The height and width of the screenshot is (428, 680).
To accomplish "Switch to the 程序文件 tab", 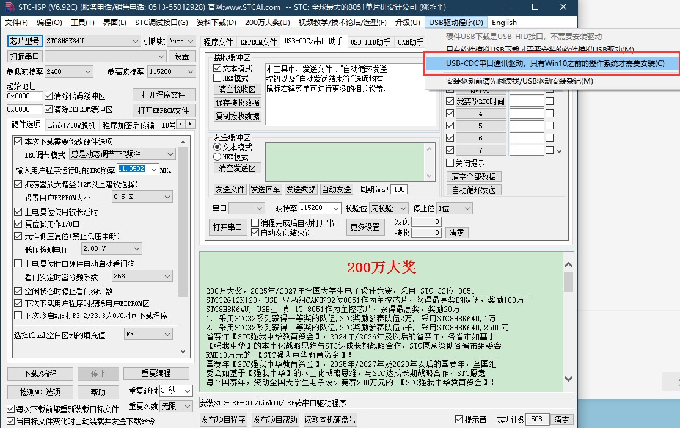I will 218,42.
